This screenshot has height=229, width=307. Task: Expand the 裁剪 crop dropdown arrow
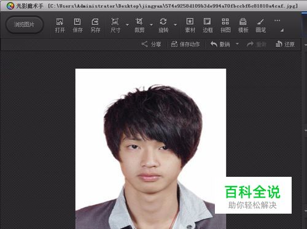[x=151, y=25]
